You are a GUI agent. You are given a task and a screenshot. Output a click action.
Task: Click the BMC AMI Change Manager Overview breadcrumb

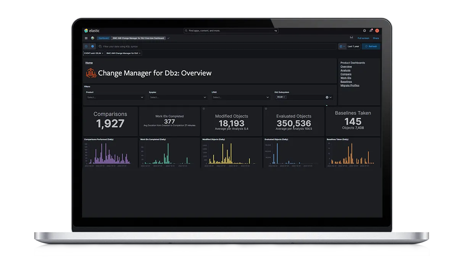tap(138, 38)
